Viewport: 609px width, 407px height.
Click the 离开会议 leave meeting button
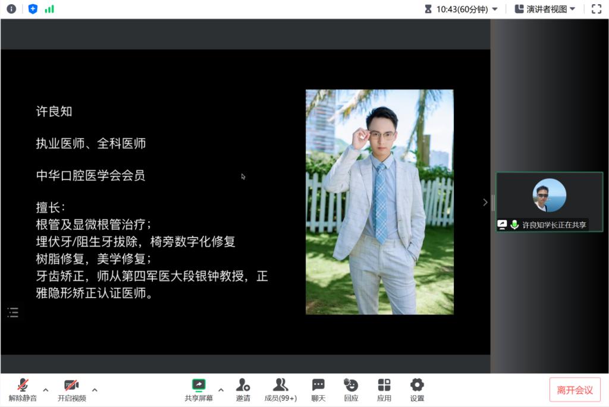coord(575,390)
